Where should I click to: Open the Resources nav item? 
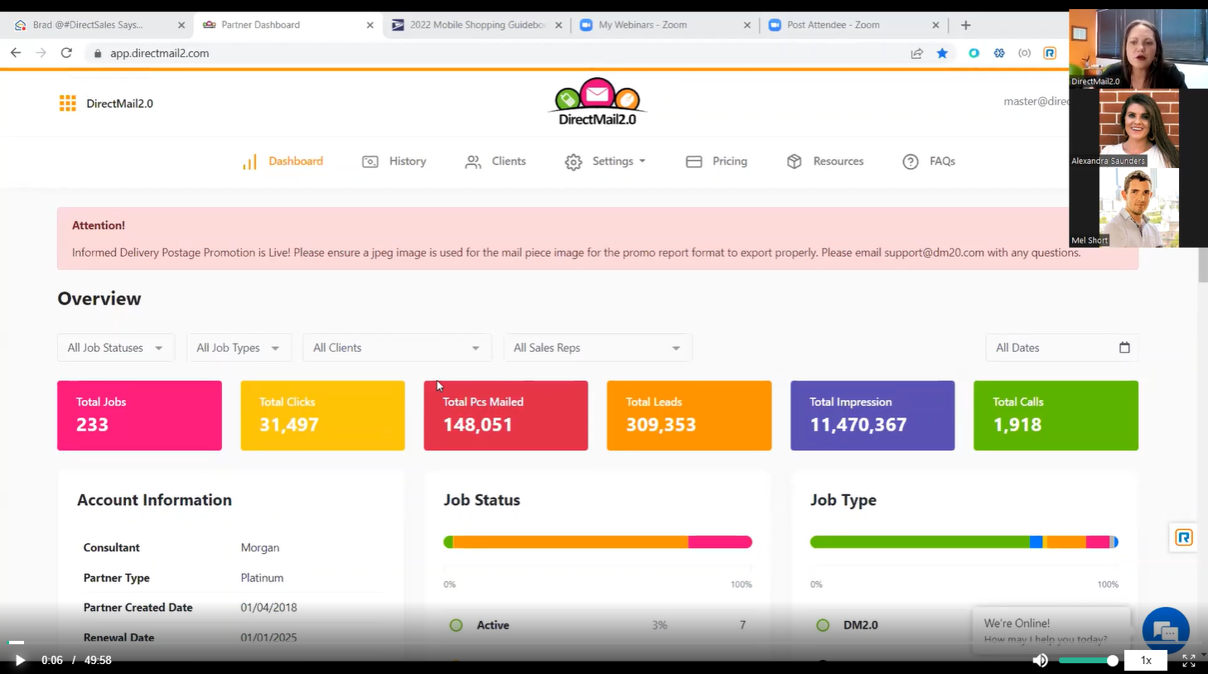825,161
